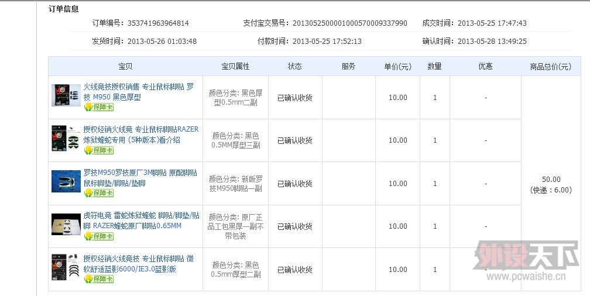Click attribute 新版罗技M950脚贴一副
590x296 pixels.
click(235, 184)
